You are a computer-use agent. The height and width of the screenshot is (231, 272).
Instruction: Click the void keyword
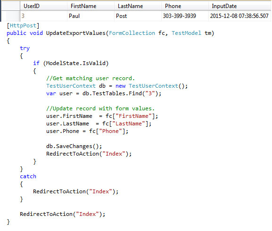coord(36,33)
